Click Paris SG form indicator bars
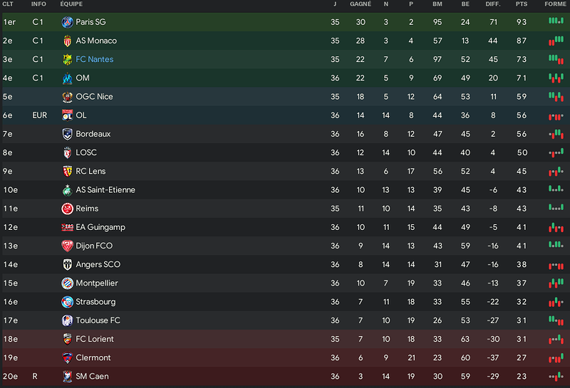This screenshot has height=388, width=570. (x=556, y=21)
